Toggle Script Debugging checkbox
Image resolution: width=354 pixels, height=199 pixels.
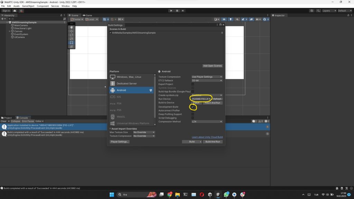pyautogui.click(x=193, y=118)
